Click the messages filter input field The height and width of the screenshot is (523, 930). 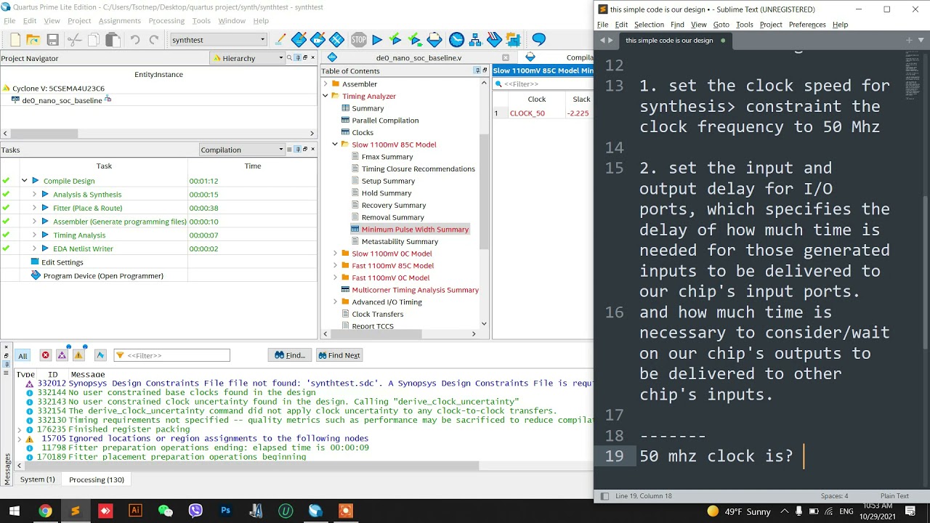pos(171,355)
